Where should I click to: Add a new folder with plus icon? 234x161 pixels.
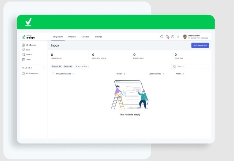click(44, 68)
